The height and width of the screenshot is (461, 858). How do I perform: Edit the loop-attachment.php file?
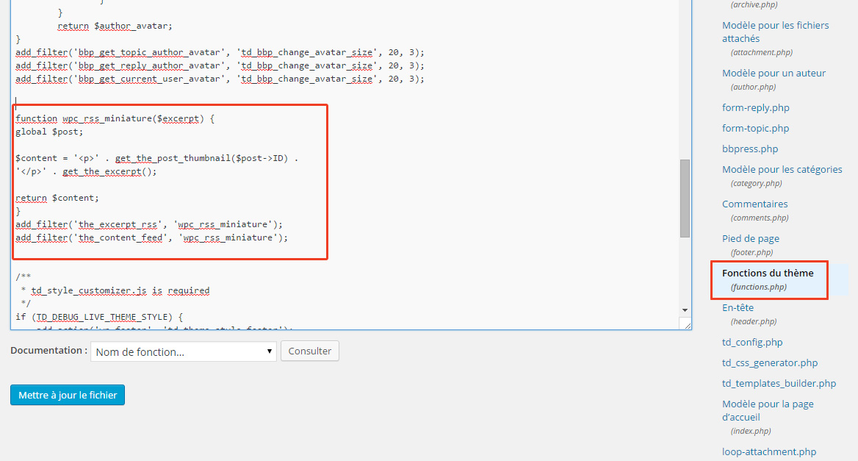(768, 451)
